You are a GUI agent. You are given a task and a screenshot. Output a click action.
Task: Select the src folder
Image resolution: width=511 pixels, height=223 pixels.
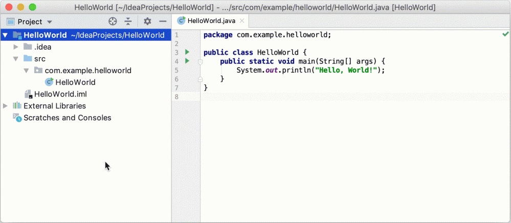[40, 59]
